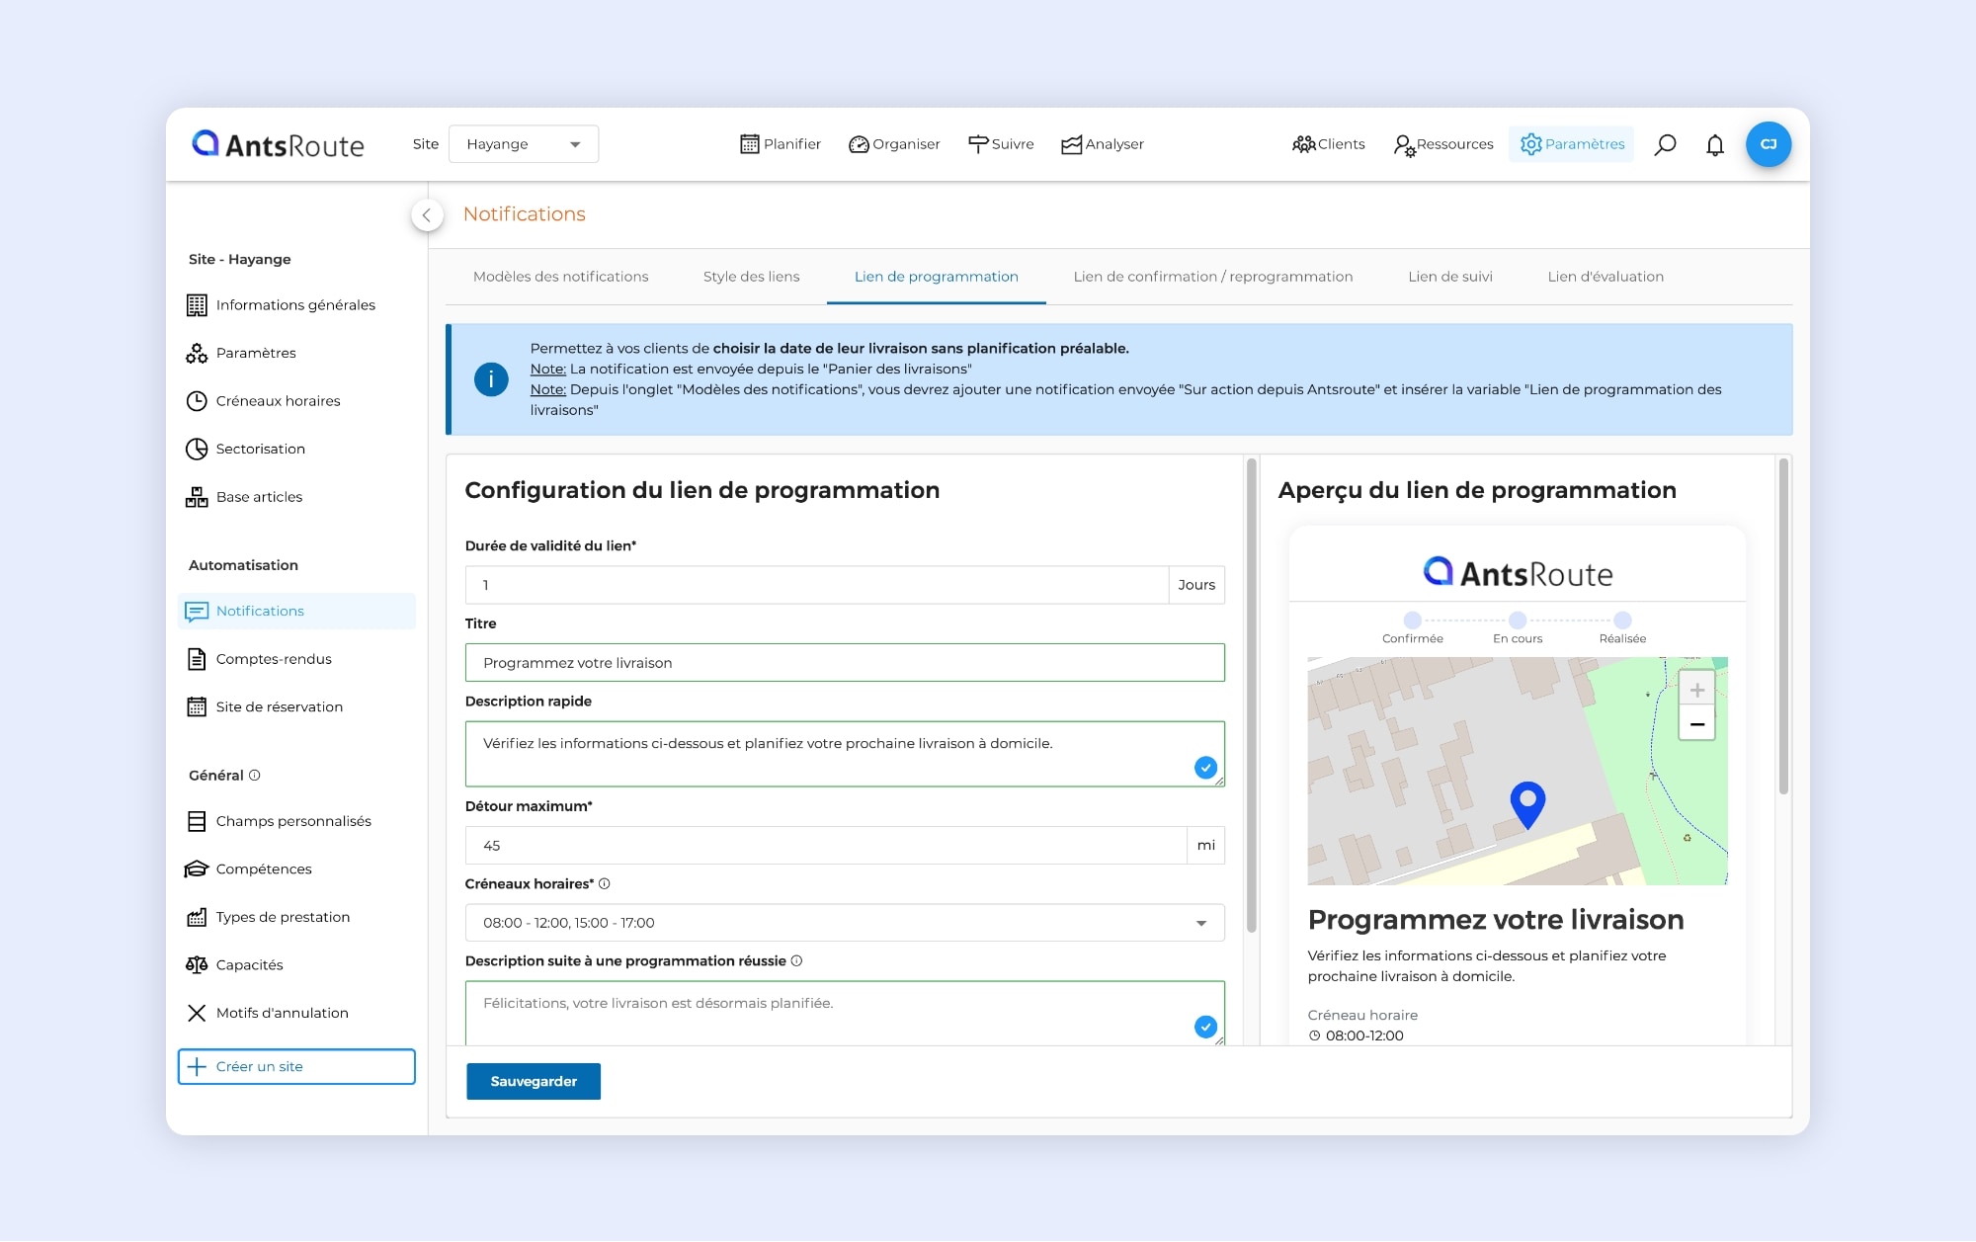Open the Analyser statistics view
The width and height of the screenshot is (1976, 1242).
tap(1103, 144)
